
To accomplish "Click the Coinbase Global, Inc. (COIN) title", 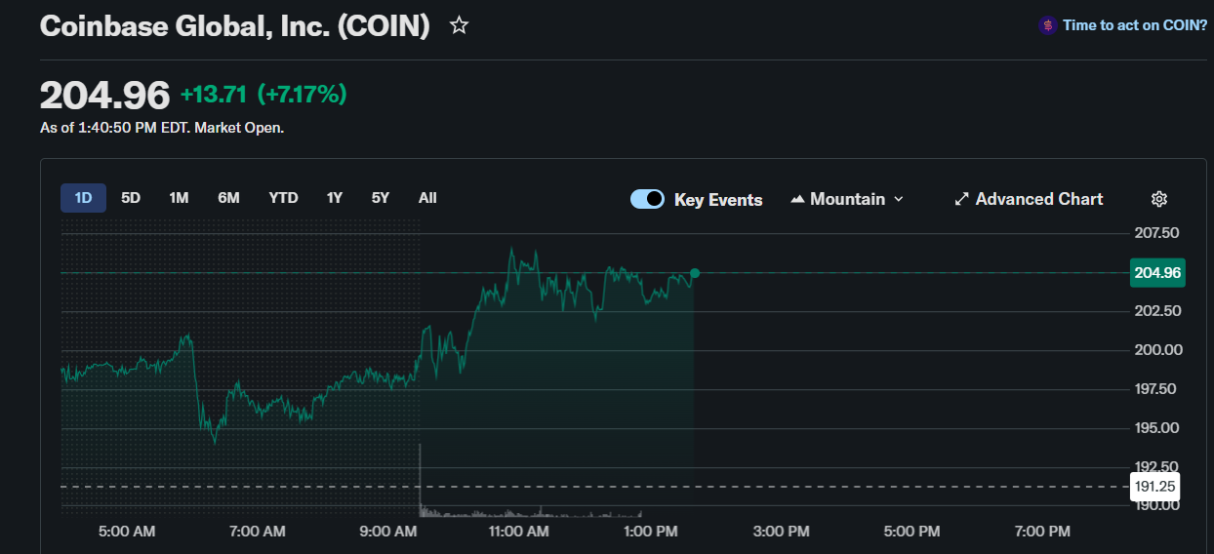I will pos(235,26).
